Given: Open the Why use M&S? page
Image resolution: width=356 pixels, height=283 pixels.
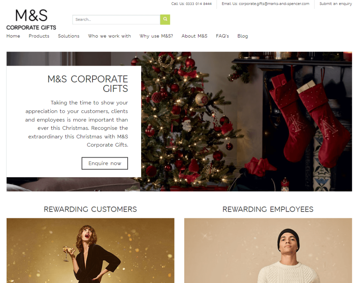Looking at the screenshot, I should (156, 36).
